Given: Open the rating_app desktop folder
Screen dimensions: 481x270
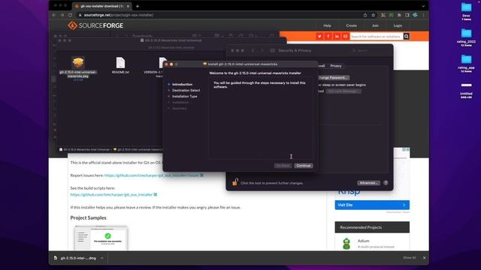Looking at the screenshot, I should pyautogui.click(x=466, y=64).
